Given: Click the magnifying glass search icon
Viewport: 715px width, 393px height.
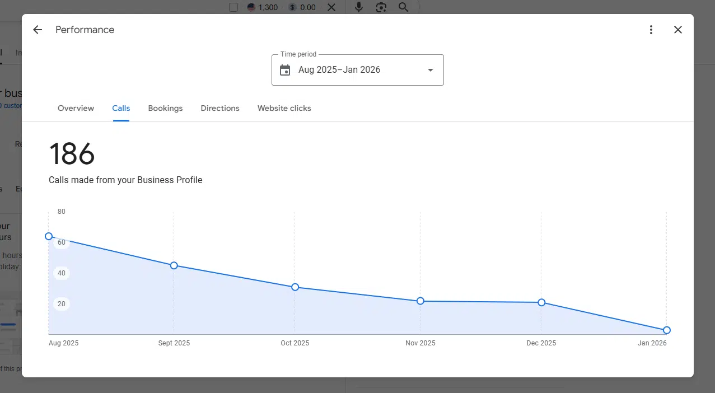Looking at the screenshot, I should [403, 7].
